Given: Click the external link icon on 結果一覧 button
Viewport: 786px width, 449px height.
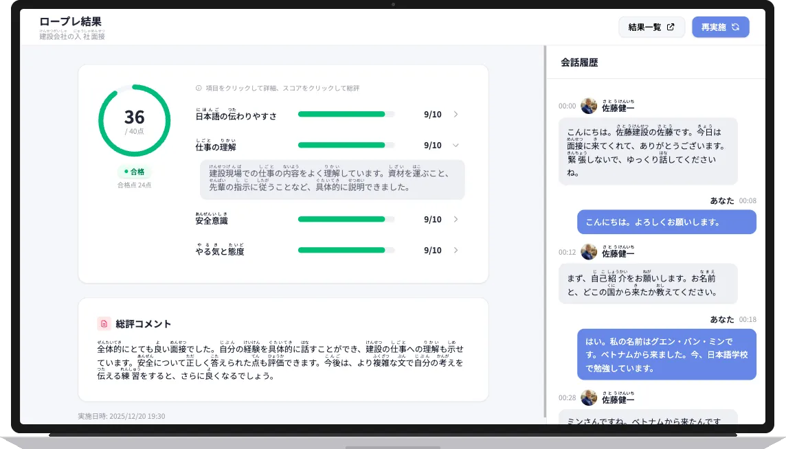Looking at the screenshot, I should [671, 27].
